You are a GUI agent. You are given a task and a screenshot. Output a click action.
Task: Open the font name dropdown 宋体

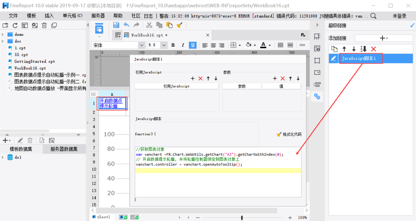[x=142, y=45]
